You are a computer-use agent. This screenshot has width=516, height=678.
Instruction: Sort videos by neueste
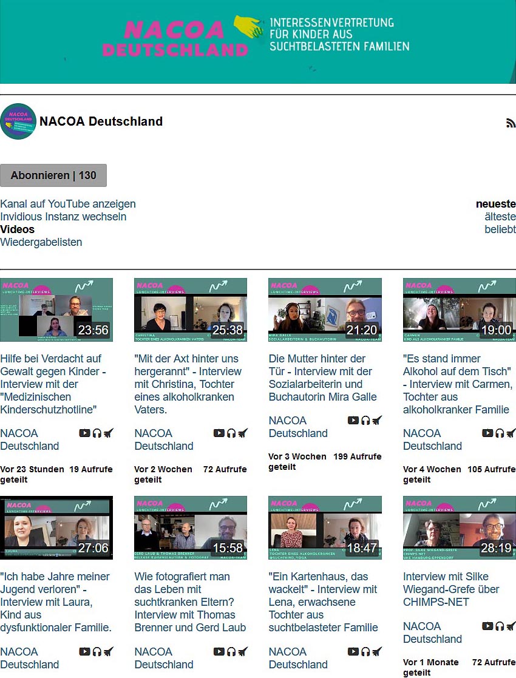496,204
